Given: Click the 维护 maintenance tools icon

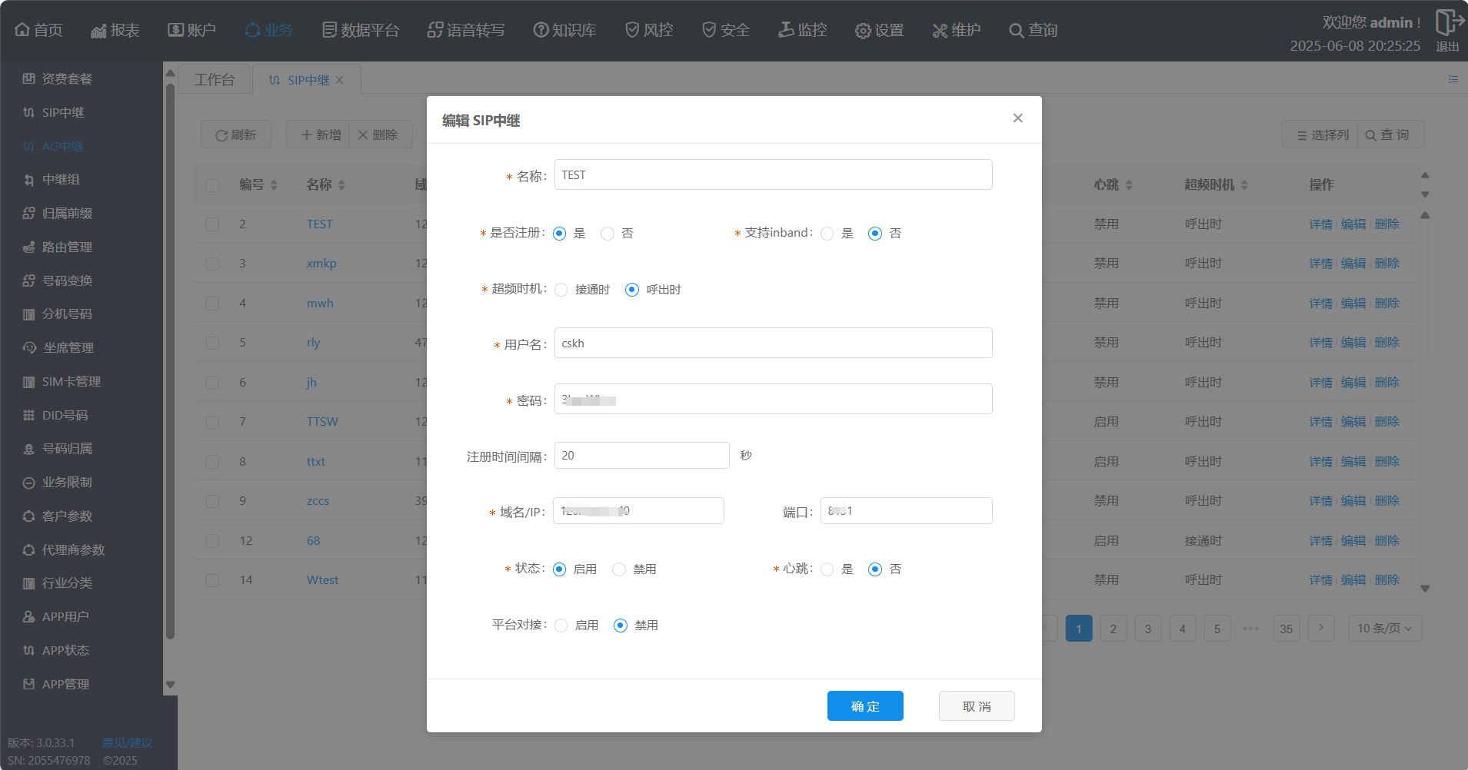Looking at the screenshot, I should pos(940,30).
